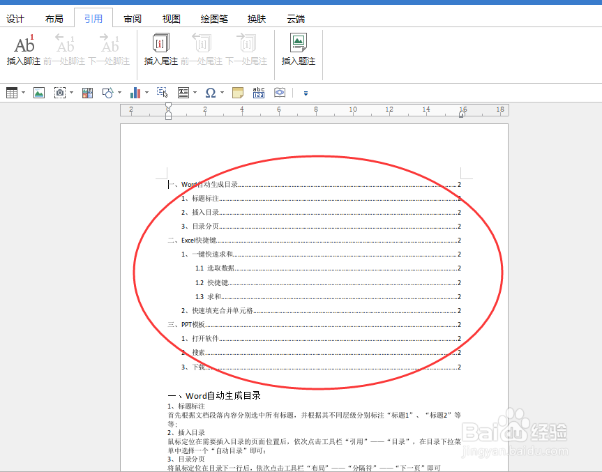Expand the chart icon dropdown arrow
Image resolution: width=602 pixels, height=472 pixels.
point(147,92)
